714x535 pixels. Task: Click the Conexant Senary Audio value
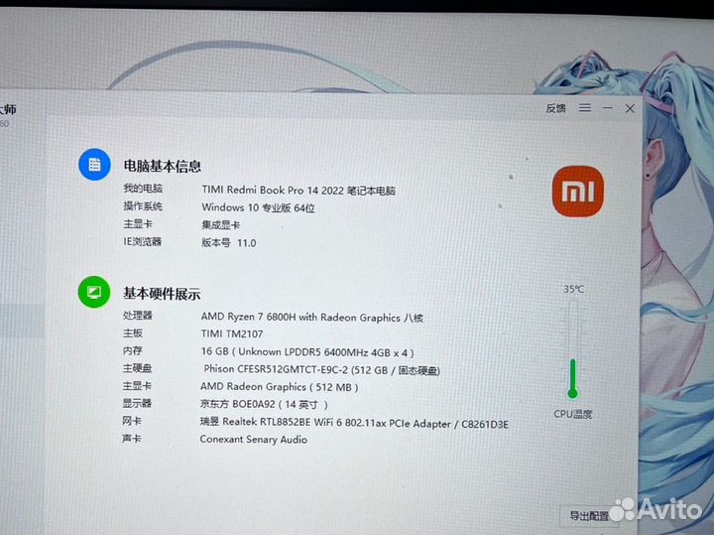pyautogui.click(x=254, y=440)
